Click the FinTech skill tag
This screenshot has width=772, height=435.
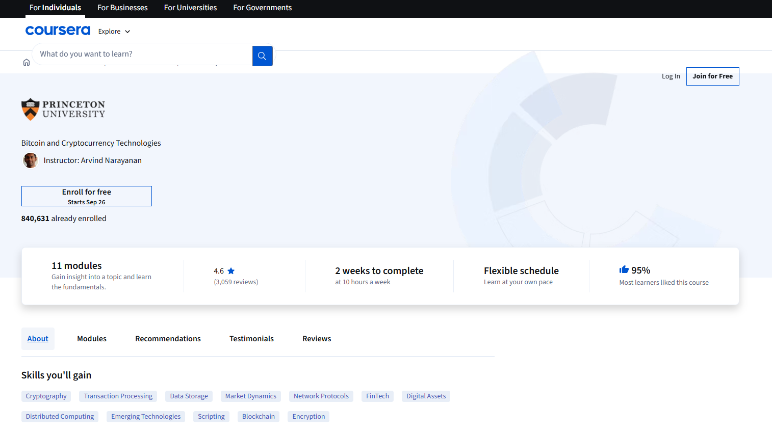point(377,396)
